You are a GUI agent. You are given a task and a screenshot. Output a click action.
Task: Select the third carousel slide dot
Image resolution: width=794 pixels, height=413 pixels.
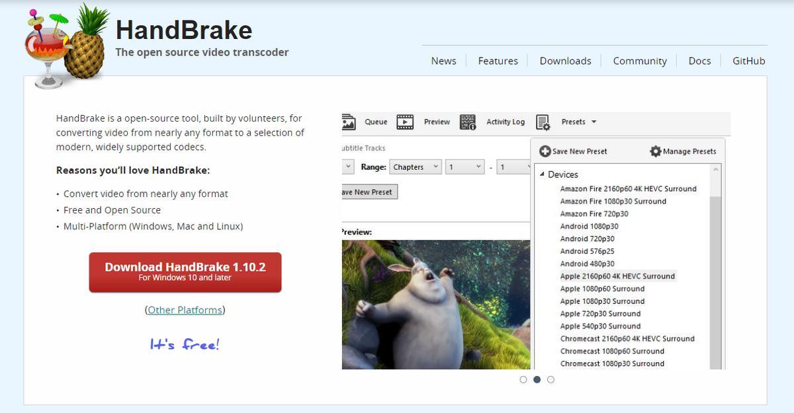(x=551, y=379)
